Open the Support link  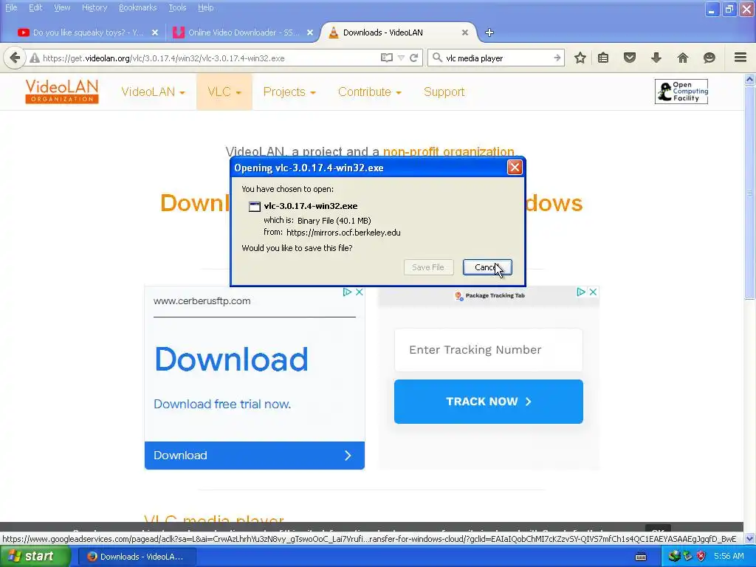444,92
